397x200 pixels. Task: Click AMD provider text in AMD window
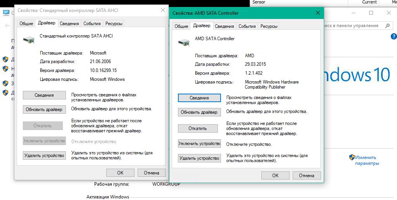pyautogui.click(x=249, y=56)
